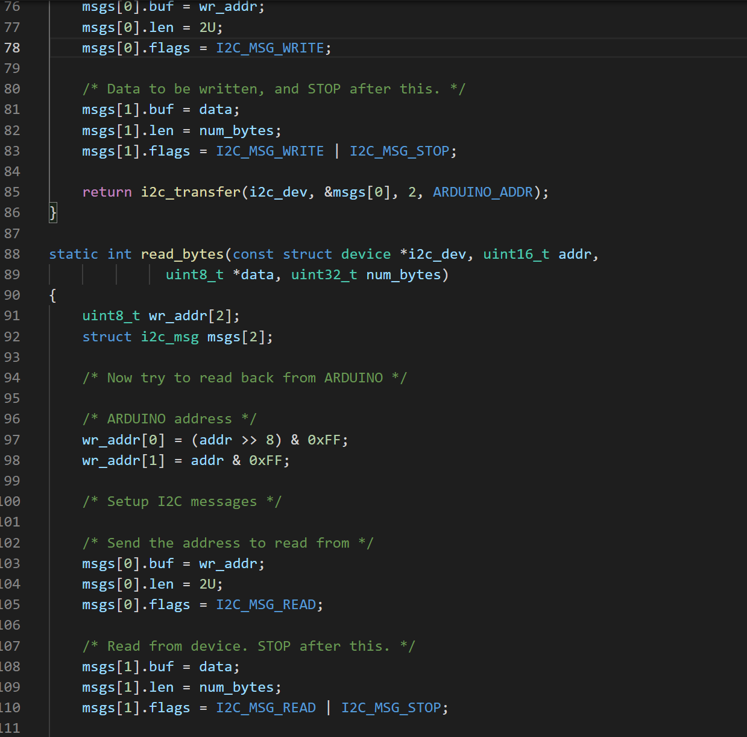
Task: Click comment "Now try to read back from ARDUINO"
Action: pyautogui.click(x=245, y=378)
